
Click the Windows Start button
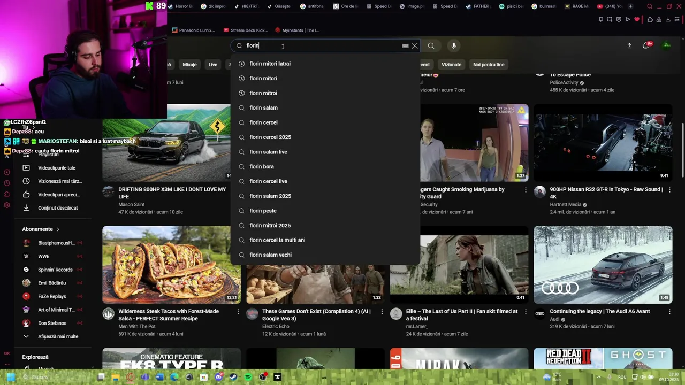10,377
